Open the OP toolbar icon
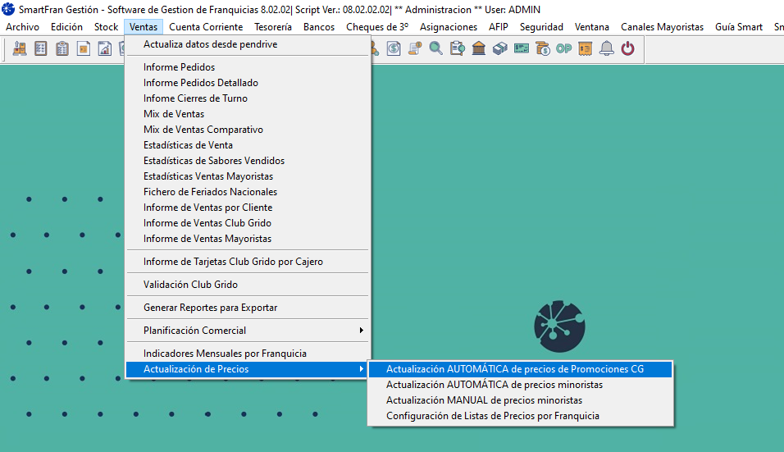The width and height of the screenshot is (784, 452). [563, 48]
